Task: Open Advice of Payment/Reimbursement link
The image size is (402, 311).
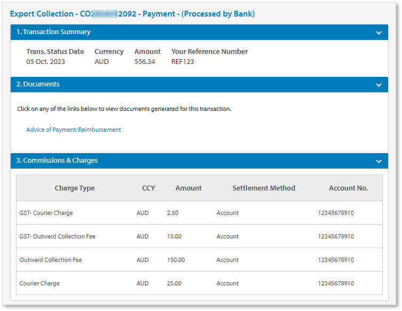Action: [74, 130]
